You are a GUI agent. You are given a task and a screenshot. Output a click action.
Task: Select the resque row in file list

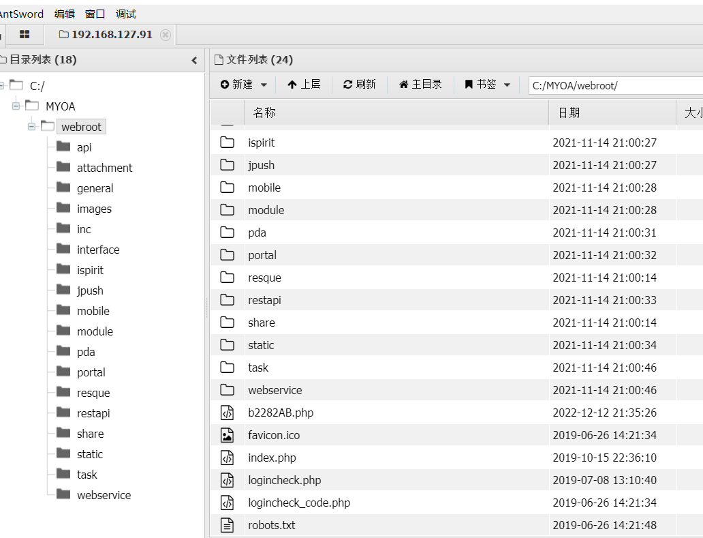[456, 278]
